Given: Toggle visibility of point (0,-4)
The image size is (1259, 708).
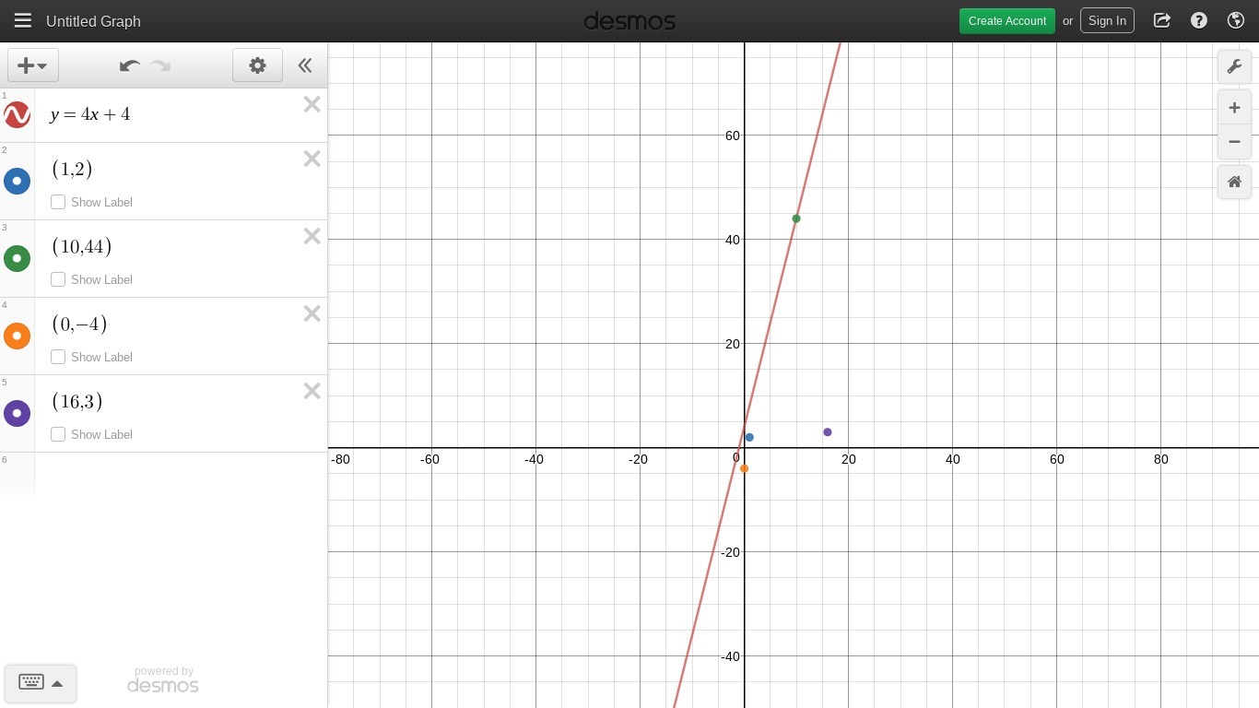Looking at the screenshot, I should [18, 336].
